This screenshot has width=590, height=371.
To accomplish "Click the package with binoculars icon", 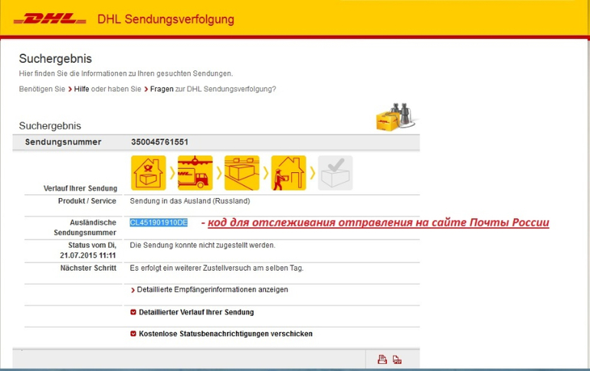I will pyautogui.click(x=395, y=118).
